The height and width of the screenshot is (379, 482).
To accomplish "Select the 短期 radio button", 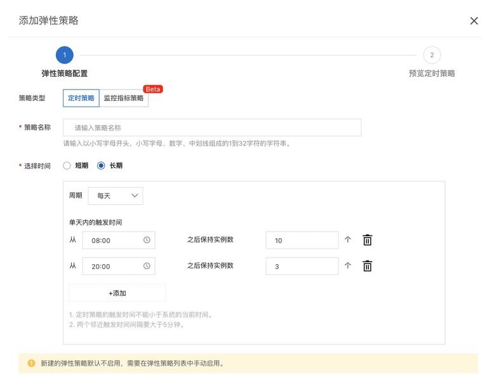I will click(67, 166).
